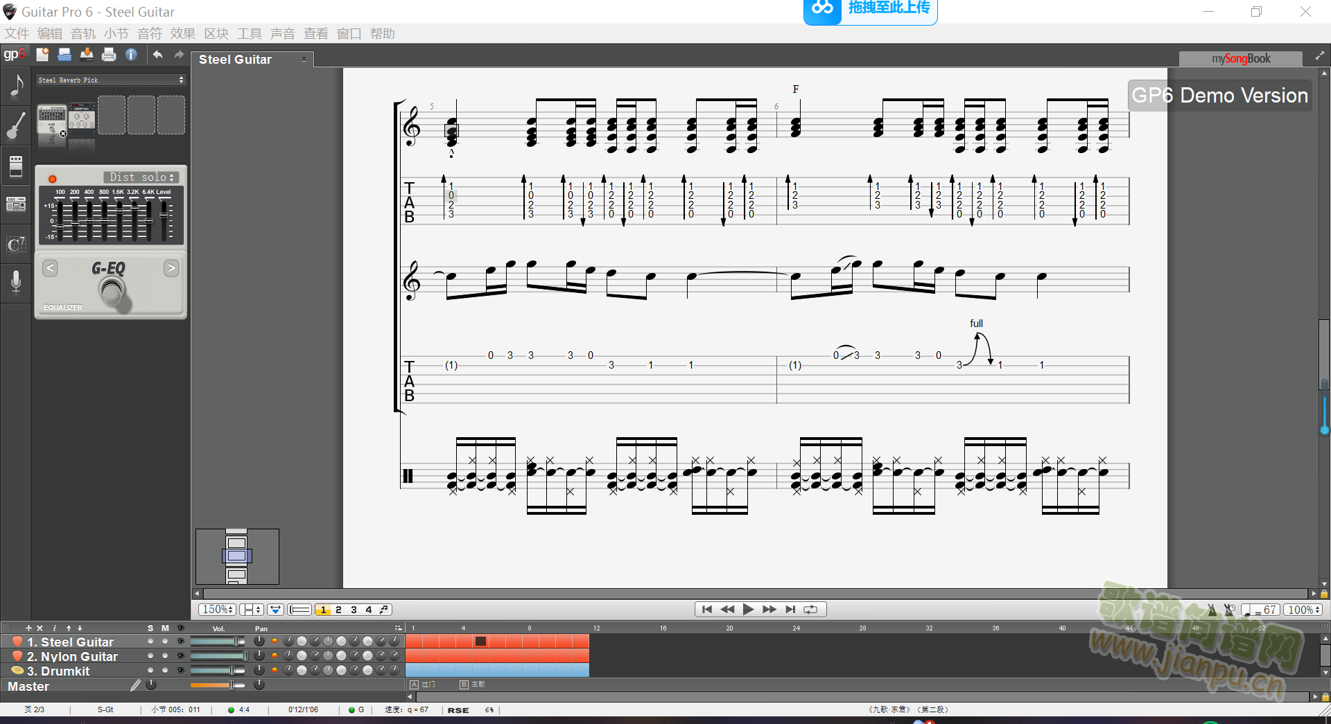Open the 音轨 menu

[83, 34]
